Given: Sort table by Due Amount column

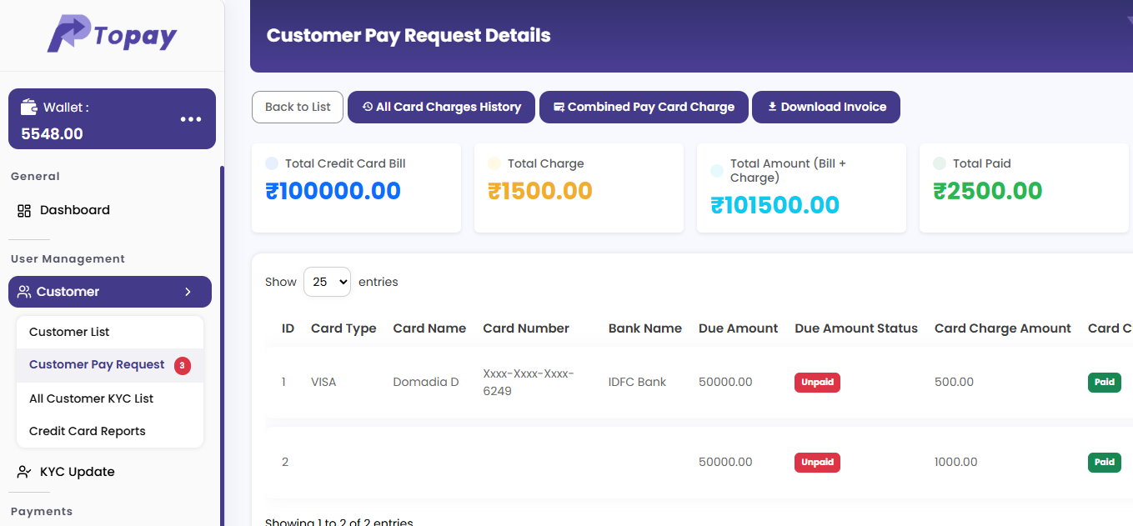Looking at the screenshot, I should (738, 328).
